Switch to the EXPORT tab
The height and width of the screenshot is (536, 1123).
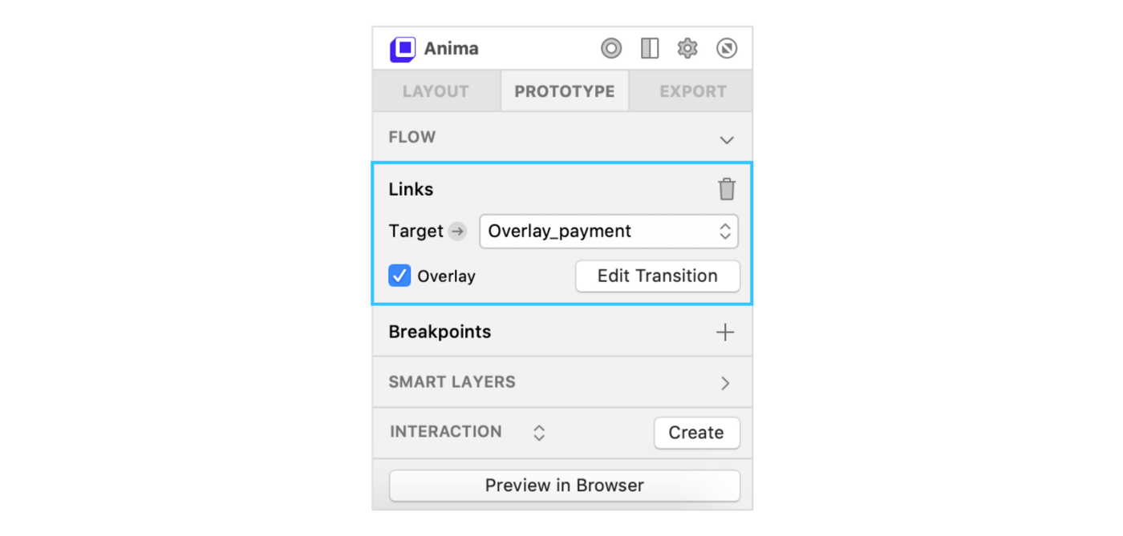(692, 91)
